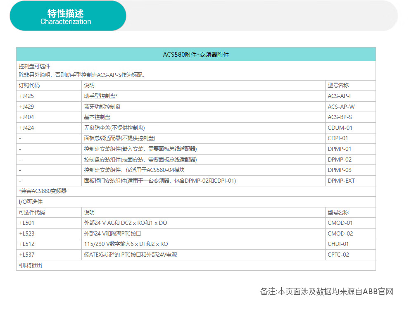
Task: Select the 无盘防尘盖 description row
Action: click(x=114, y=128)
